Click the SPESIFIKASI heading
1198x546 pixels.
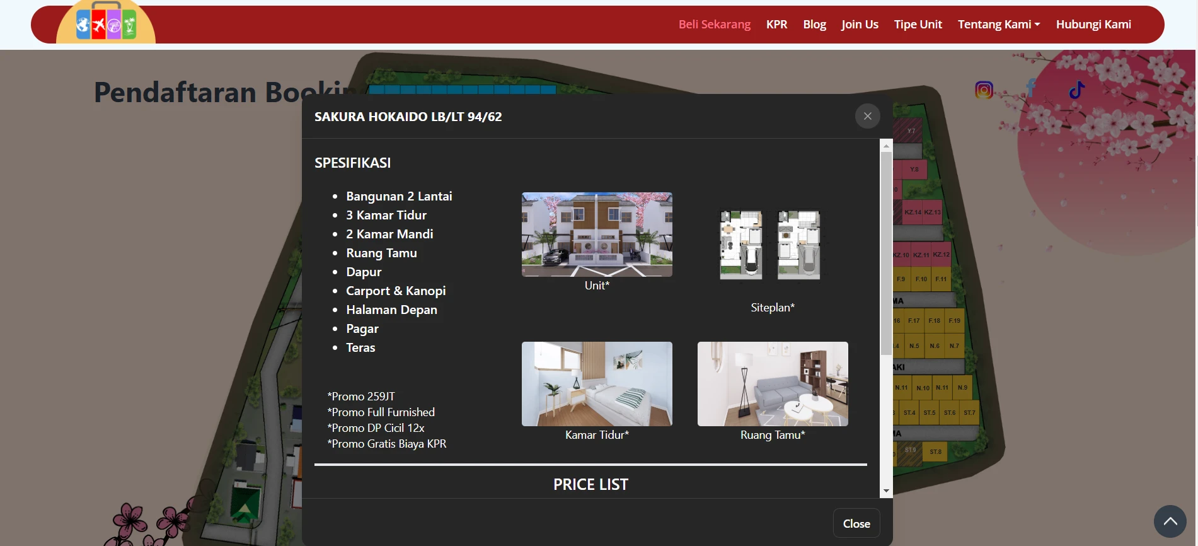353,163
